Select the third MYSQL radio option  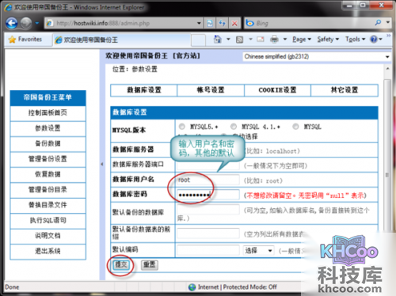coord(295,127)
